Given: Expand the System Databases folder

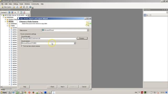Looking at the screenshot, I should coord(5,20).
